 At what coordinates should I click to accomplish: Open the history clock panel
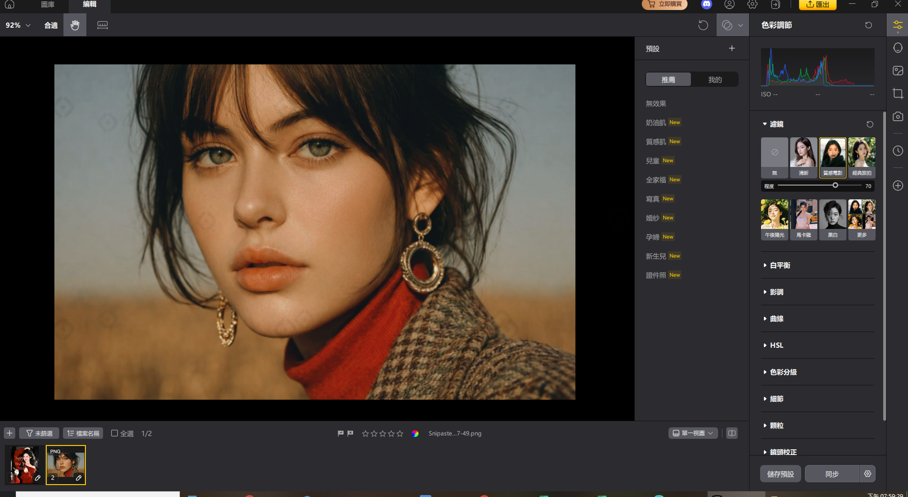click(898, 151)
